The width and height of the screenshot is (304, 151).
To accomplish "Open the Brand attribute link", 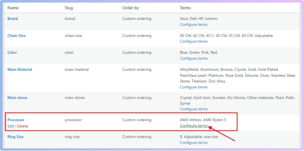I will click(12, 19).
